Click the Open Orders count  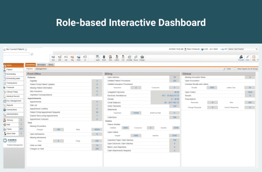tap(250, 92)
